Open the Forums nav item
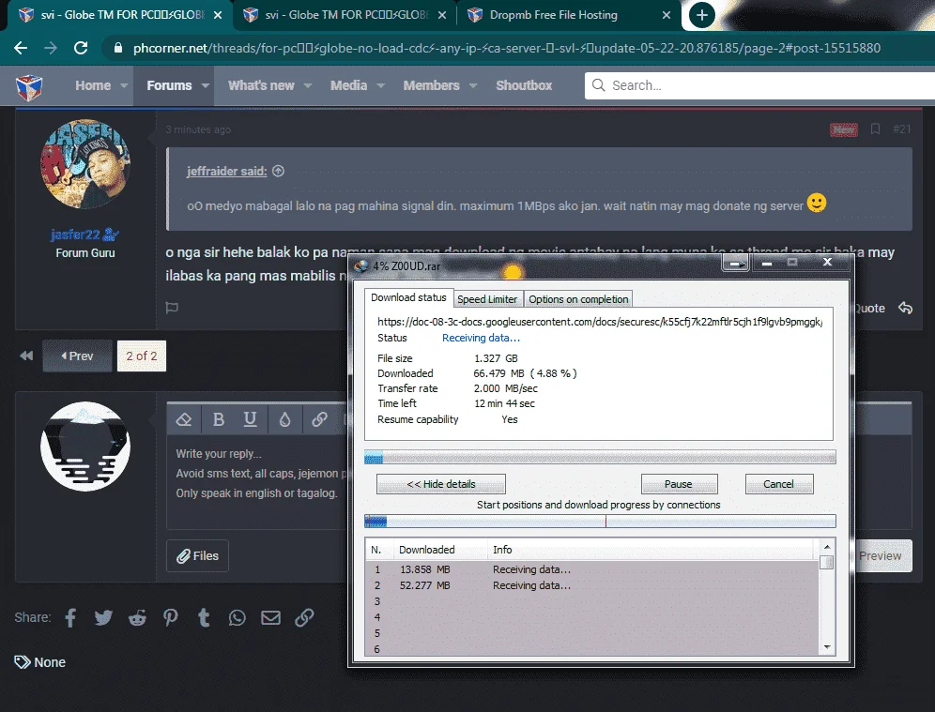 pyautogui.click(x=169, y=85)
